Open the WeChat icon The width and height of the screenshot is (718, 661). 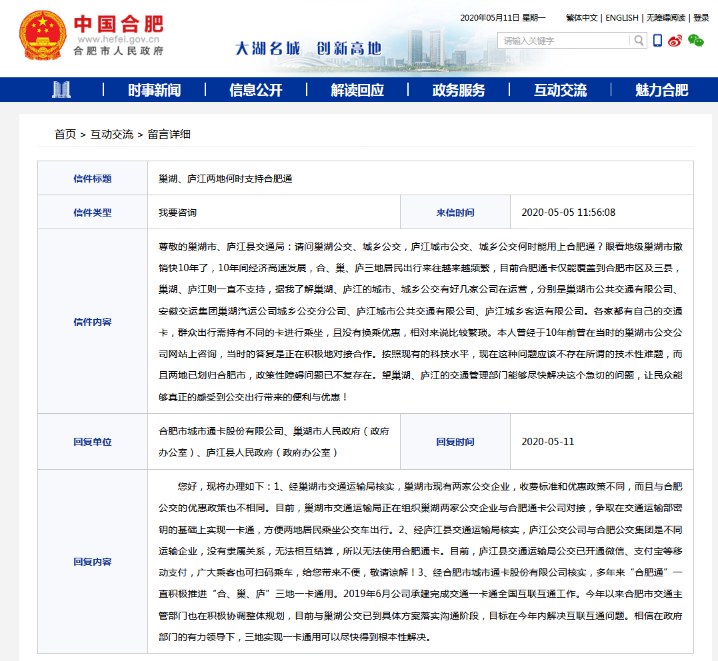click(695, 41)
